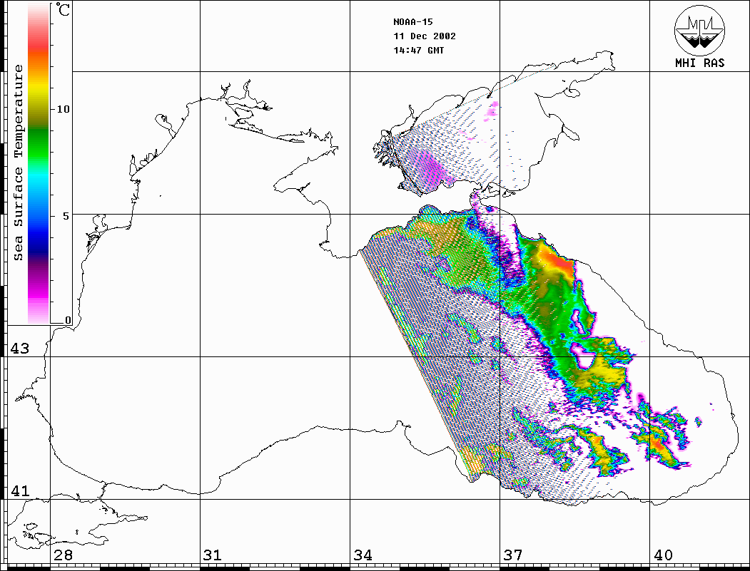This screenshot has width=750, height=571.
Task: Click the longitude label '31'
Action: pos(213,555)
